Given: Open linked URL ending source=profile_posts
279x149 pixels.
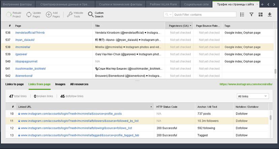Looking at the screenshot, I should tap(71, 114).
